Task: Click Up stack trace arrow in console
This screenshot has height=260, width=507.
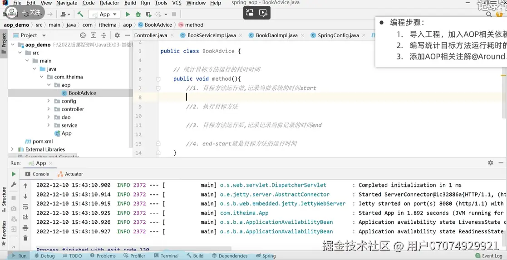Action: tap(25, 186)
